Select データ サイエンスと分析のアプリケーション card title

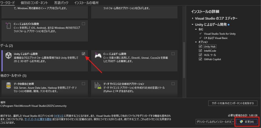coord(124,84)
